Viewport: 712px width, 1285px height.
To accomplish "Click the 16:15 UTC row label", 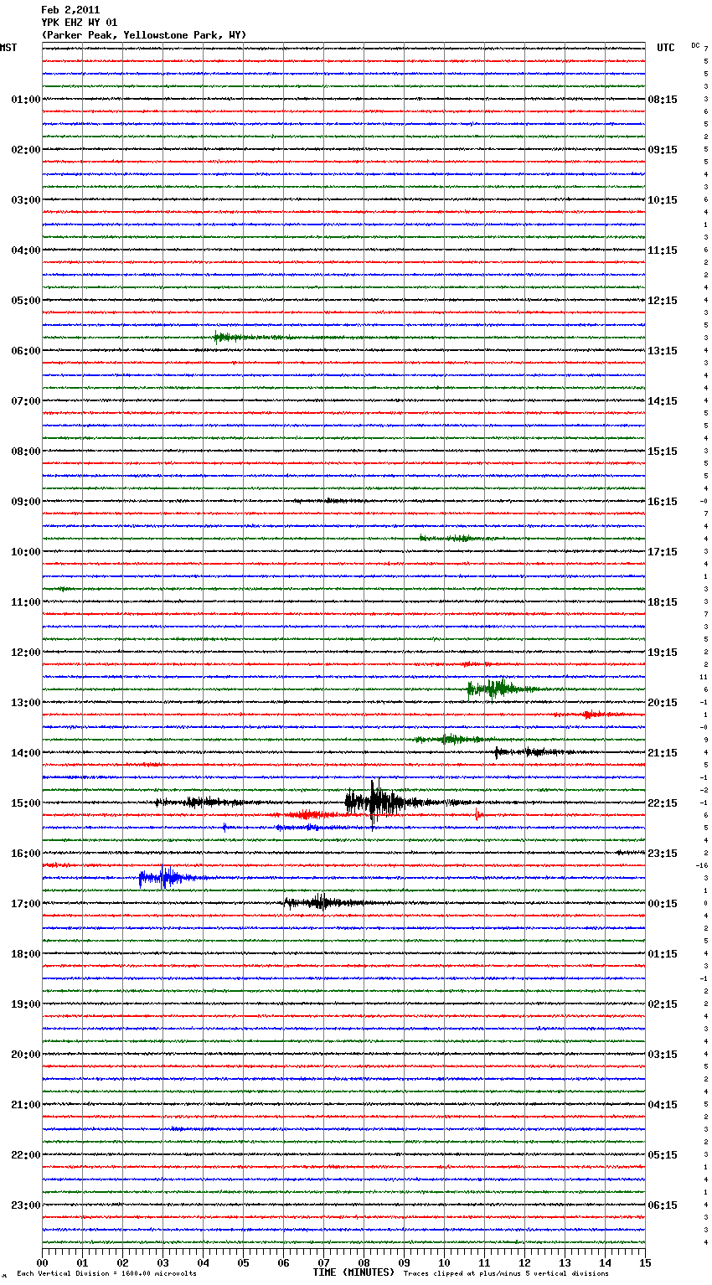I will [x=663, y=502].
